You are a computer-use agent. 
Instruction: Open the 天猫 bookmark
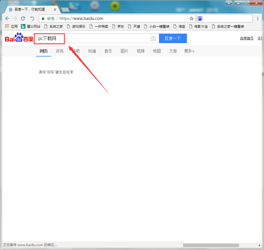[134, 27]
